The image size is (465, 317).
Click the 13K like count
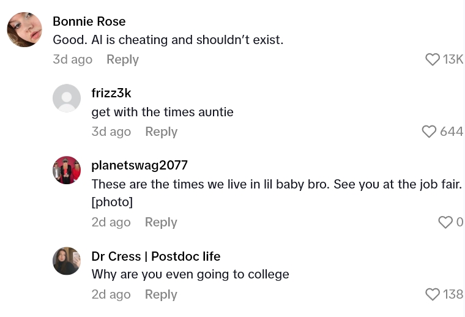(x=453, y=59)
